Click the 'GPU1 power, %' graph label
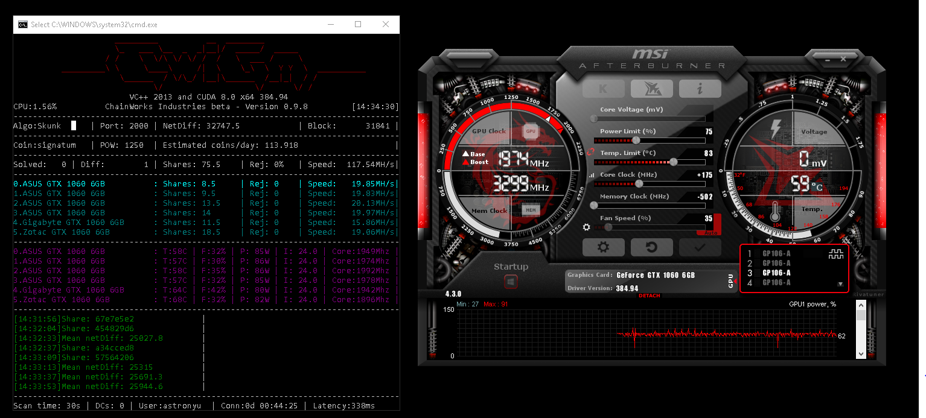The height and width of the screenshot is (418, 926). pos(813,304)
